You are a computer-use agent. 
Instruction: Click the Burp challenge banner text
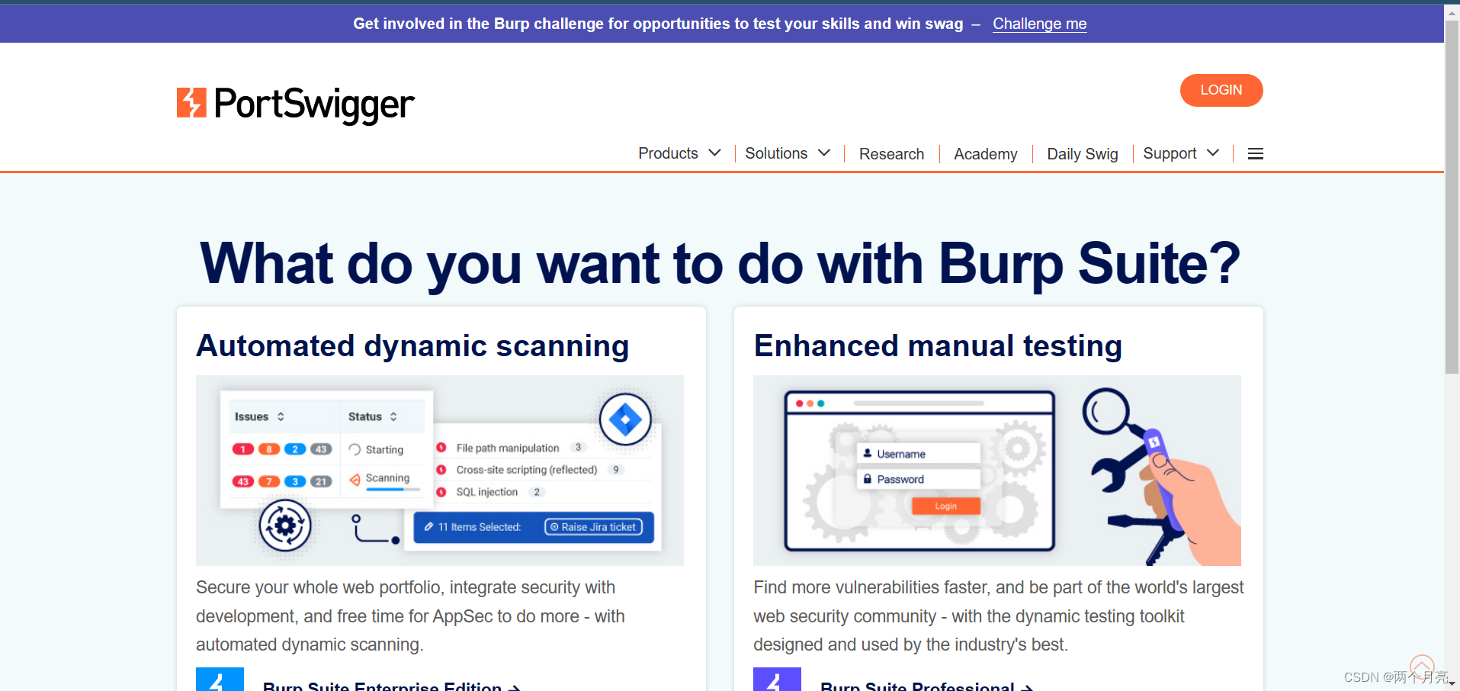click(x=658, y=24)
